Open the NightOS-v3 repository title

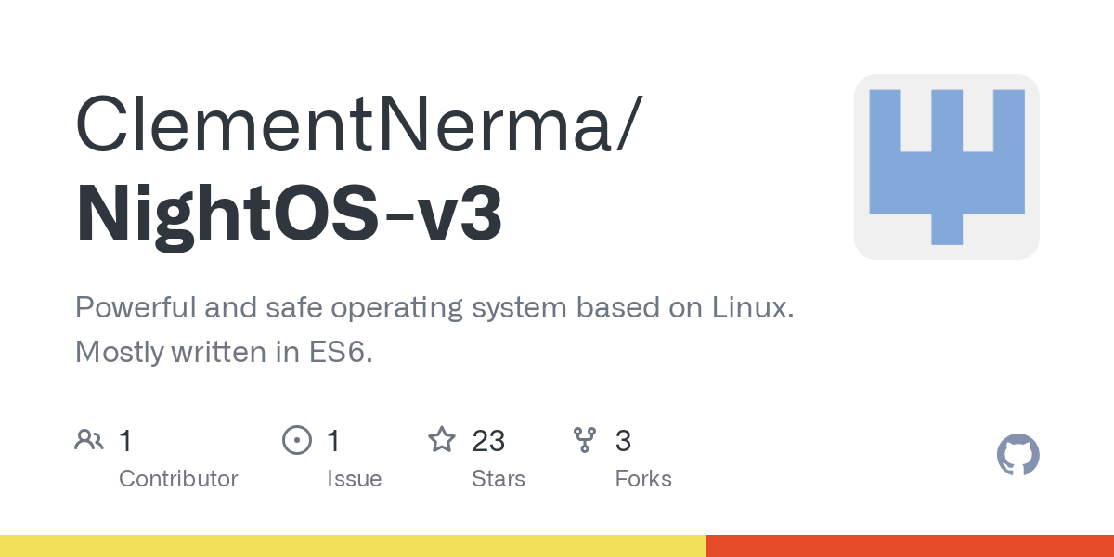coord(289,214)
